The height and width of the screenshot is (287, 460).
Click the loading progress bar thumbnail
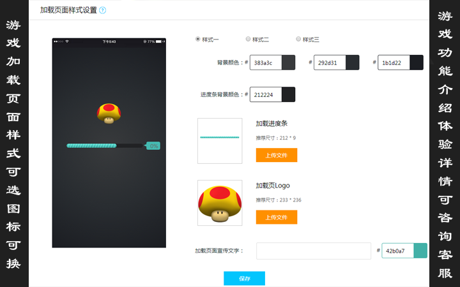click(x=220, y=141)
